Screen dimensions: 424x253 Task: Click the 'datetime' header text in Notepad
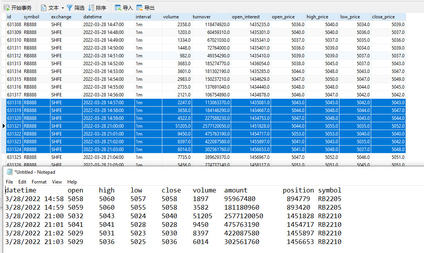(21, 191)
